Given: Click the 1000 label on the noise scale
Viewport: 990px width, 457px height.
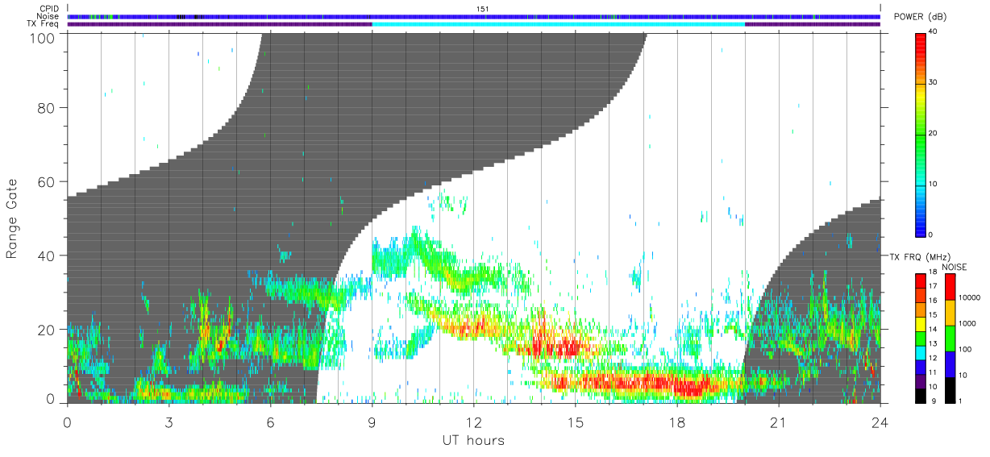Looking at the screenshot, I should click(967, 322).
